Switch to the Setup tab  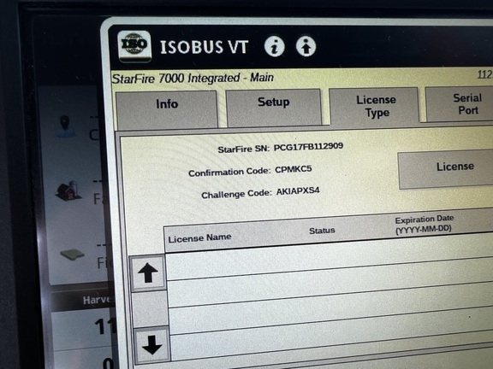[x=274, y=108]
